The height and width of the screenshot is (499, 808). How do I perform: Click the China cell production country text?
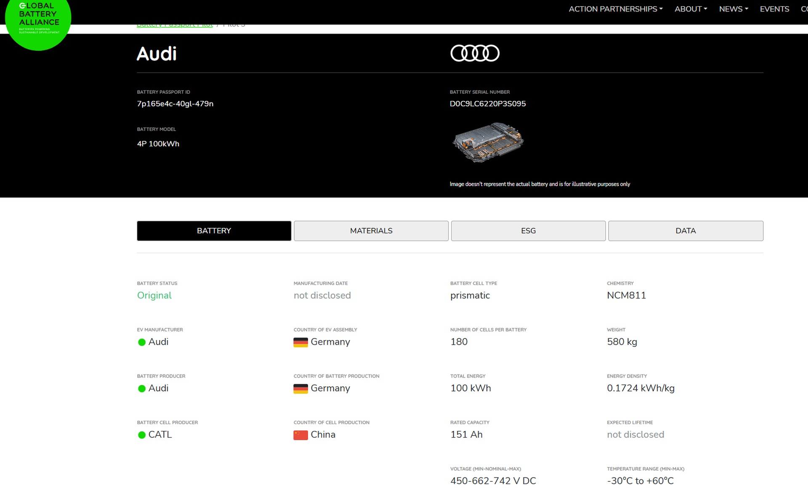click(x=323, y=435)
